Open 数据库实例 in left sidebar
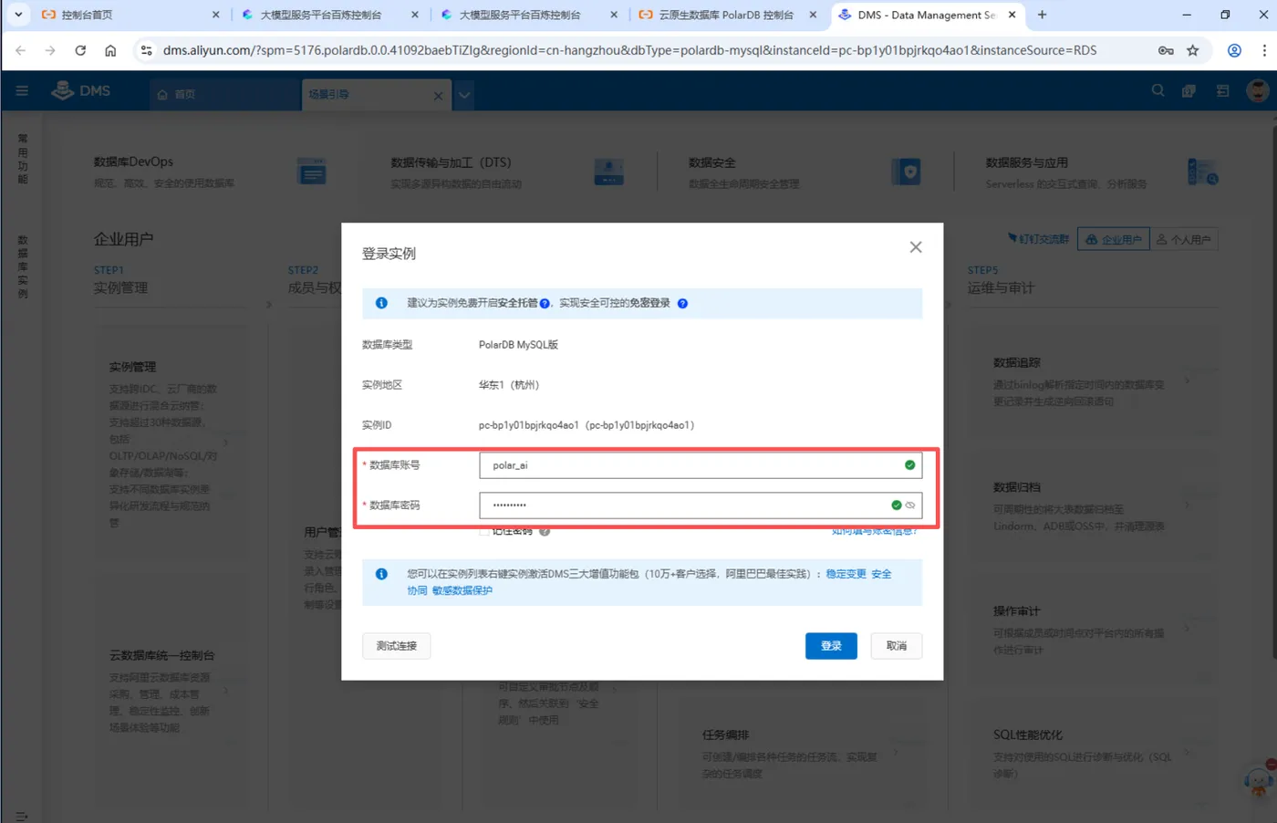Viewport: 1277px width, 823px height. 23,266
